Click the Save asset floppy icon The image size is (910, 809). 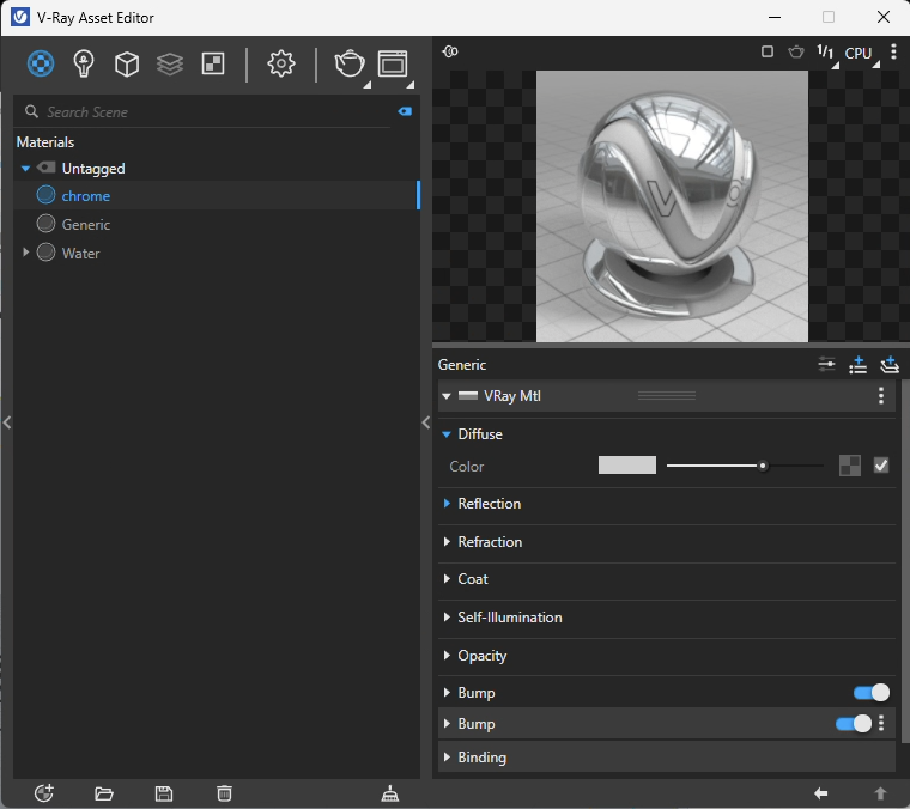pyautogui.click(x=164, y=793)
